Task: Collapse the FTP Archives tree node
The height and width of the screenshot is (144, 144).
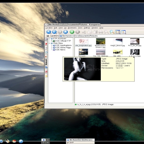Action: 49,39
